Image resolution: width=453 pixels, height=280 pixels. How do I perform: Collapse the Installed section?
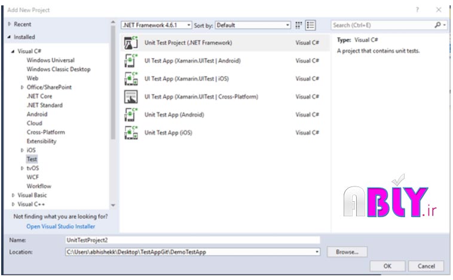click(9, 37)
